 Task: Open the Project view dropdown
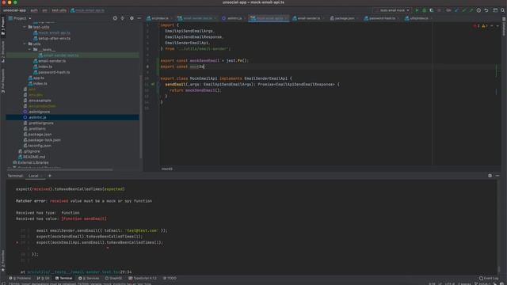click(x=20, y=18)
